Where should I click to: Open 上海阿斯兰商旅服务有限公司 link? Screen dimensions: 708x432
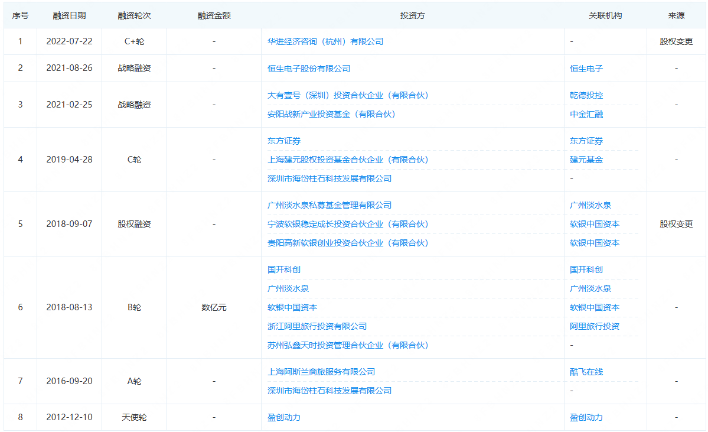321,372
